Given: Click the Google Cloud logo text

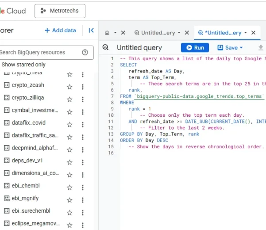Looking at the screenshot, I should coord(13,11).
